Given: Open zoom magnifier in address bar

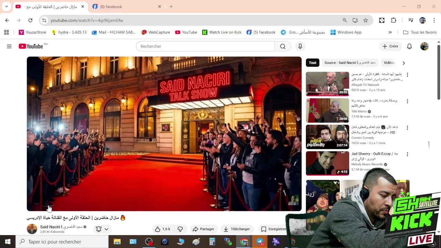Looking at the screenshot, I should (345, 20).
